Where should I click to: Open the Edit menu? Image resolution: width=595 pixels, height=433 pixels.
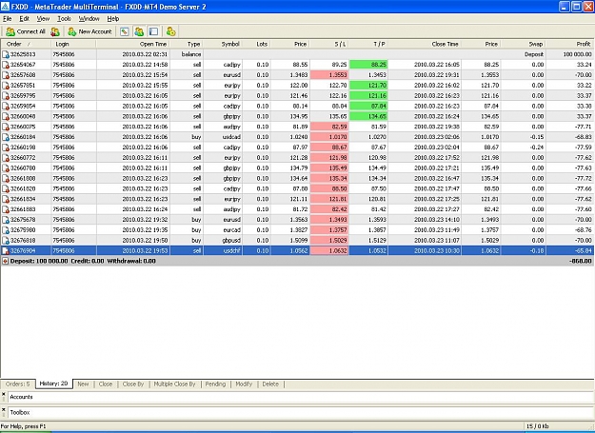pyautogui.click(x=25, y=19)
